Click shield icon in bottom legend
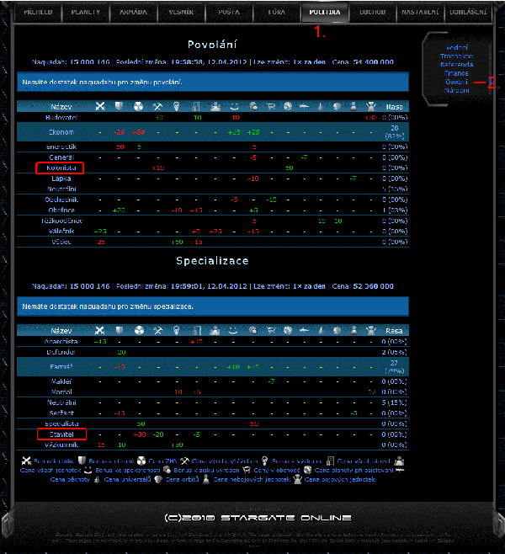The width and height of the screenshot is (505, 554). pyautogui.click(x=82, y=461)
